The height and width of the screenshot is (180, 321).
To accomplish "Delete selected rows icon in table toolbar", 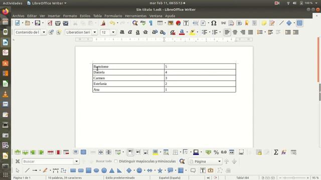I will (x=50, y=152).
